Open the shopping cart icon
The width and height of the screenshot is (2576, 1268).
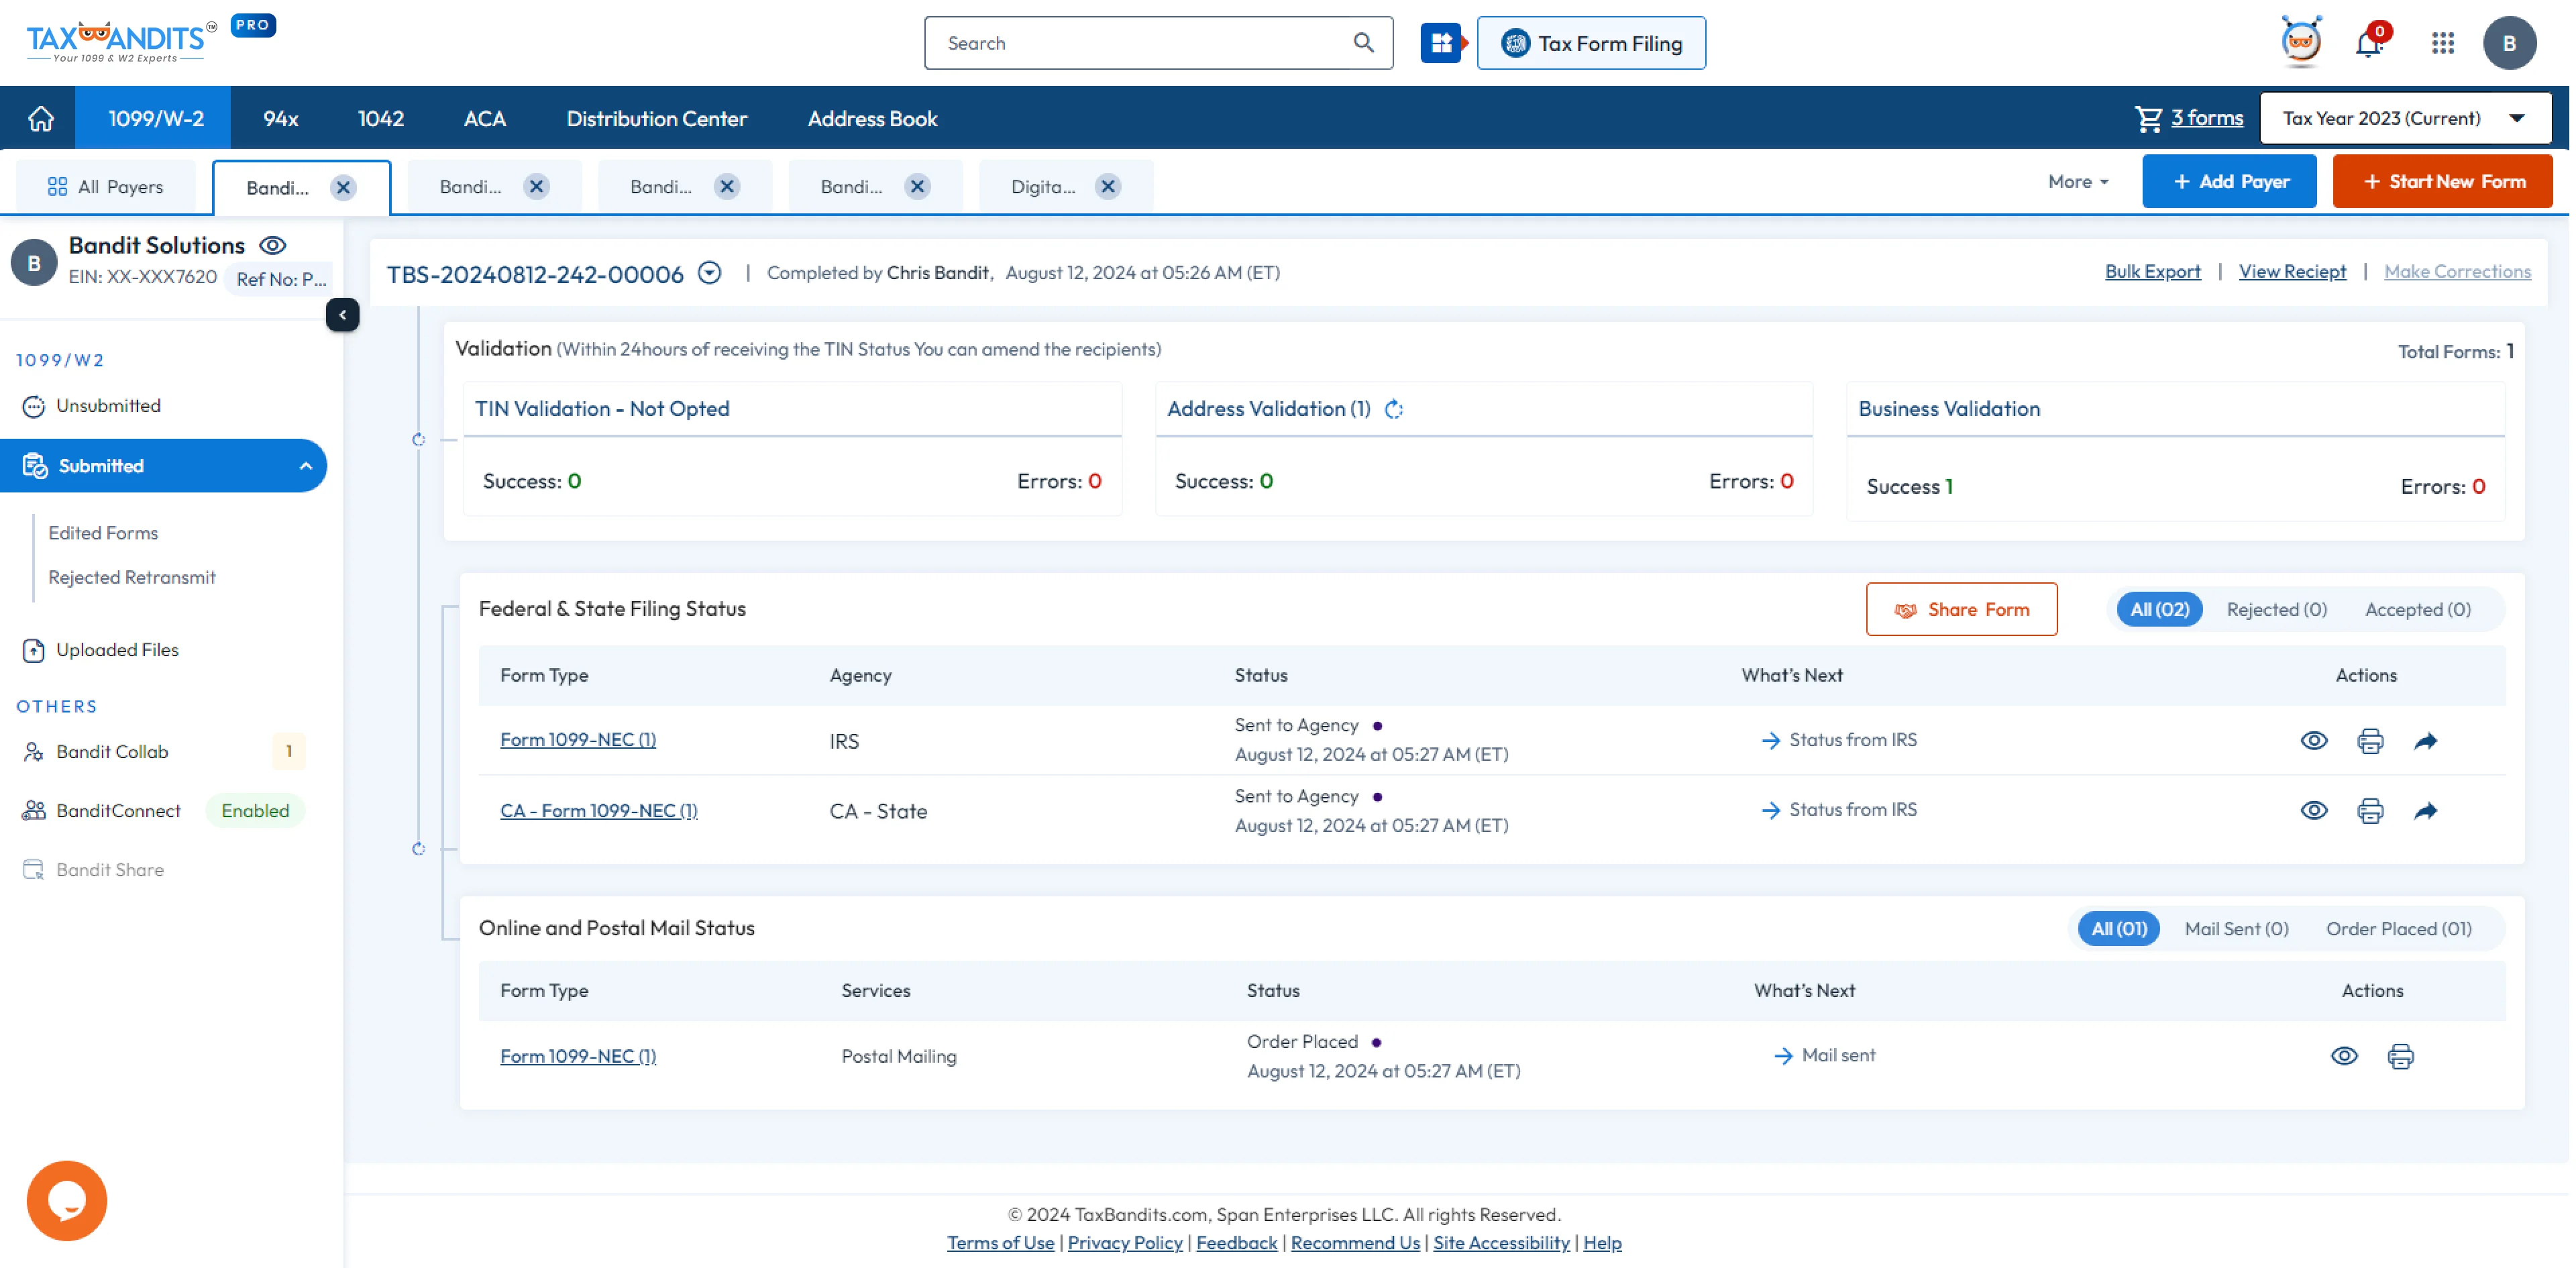[2148, 118]
